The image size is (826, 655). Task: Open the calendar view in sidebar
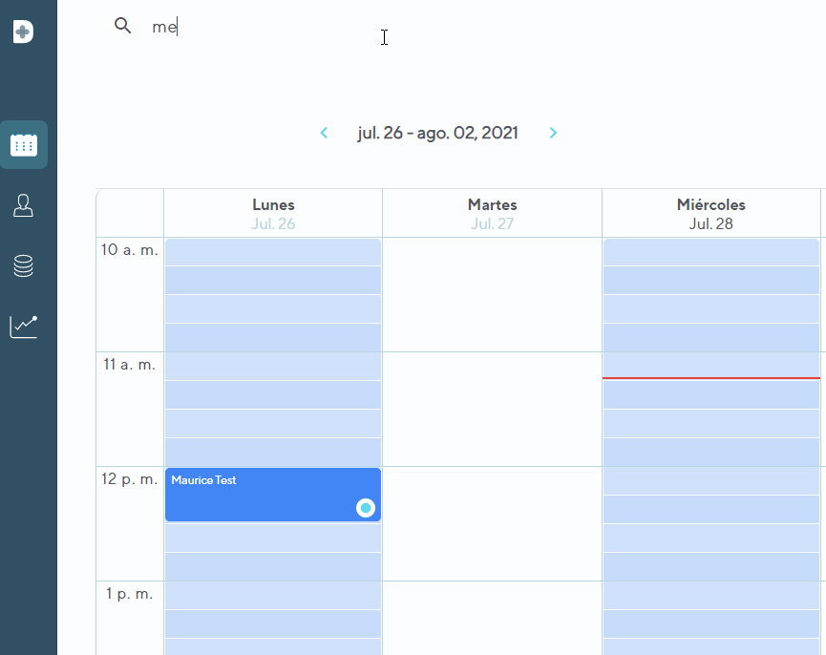[24, 145]
